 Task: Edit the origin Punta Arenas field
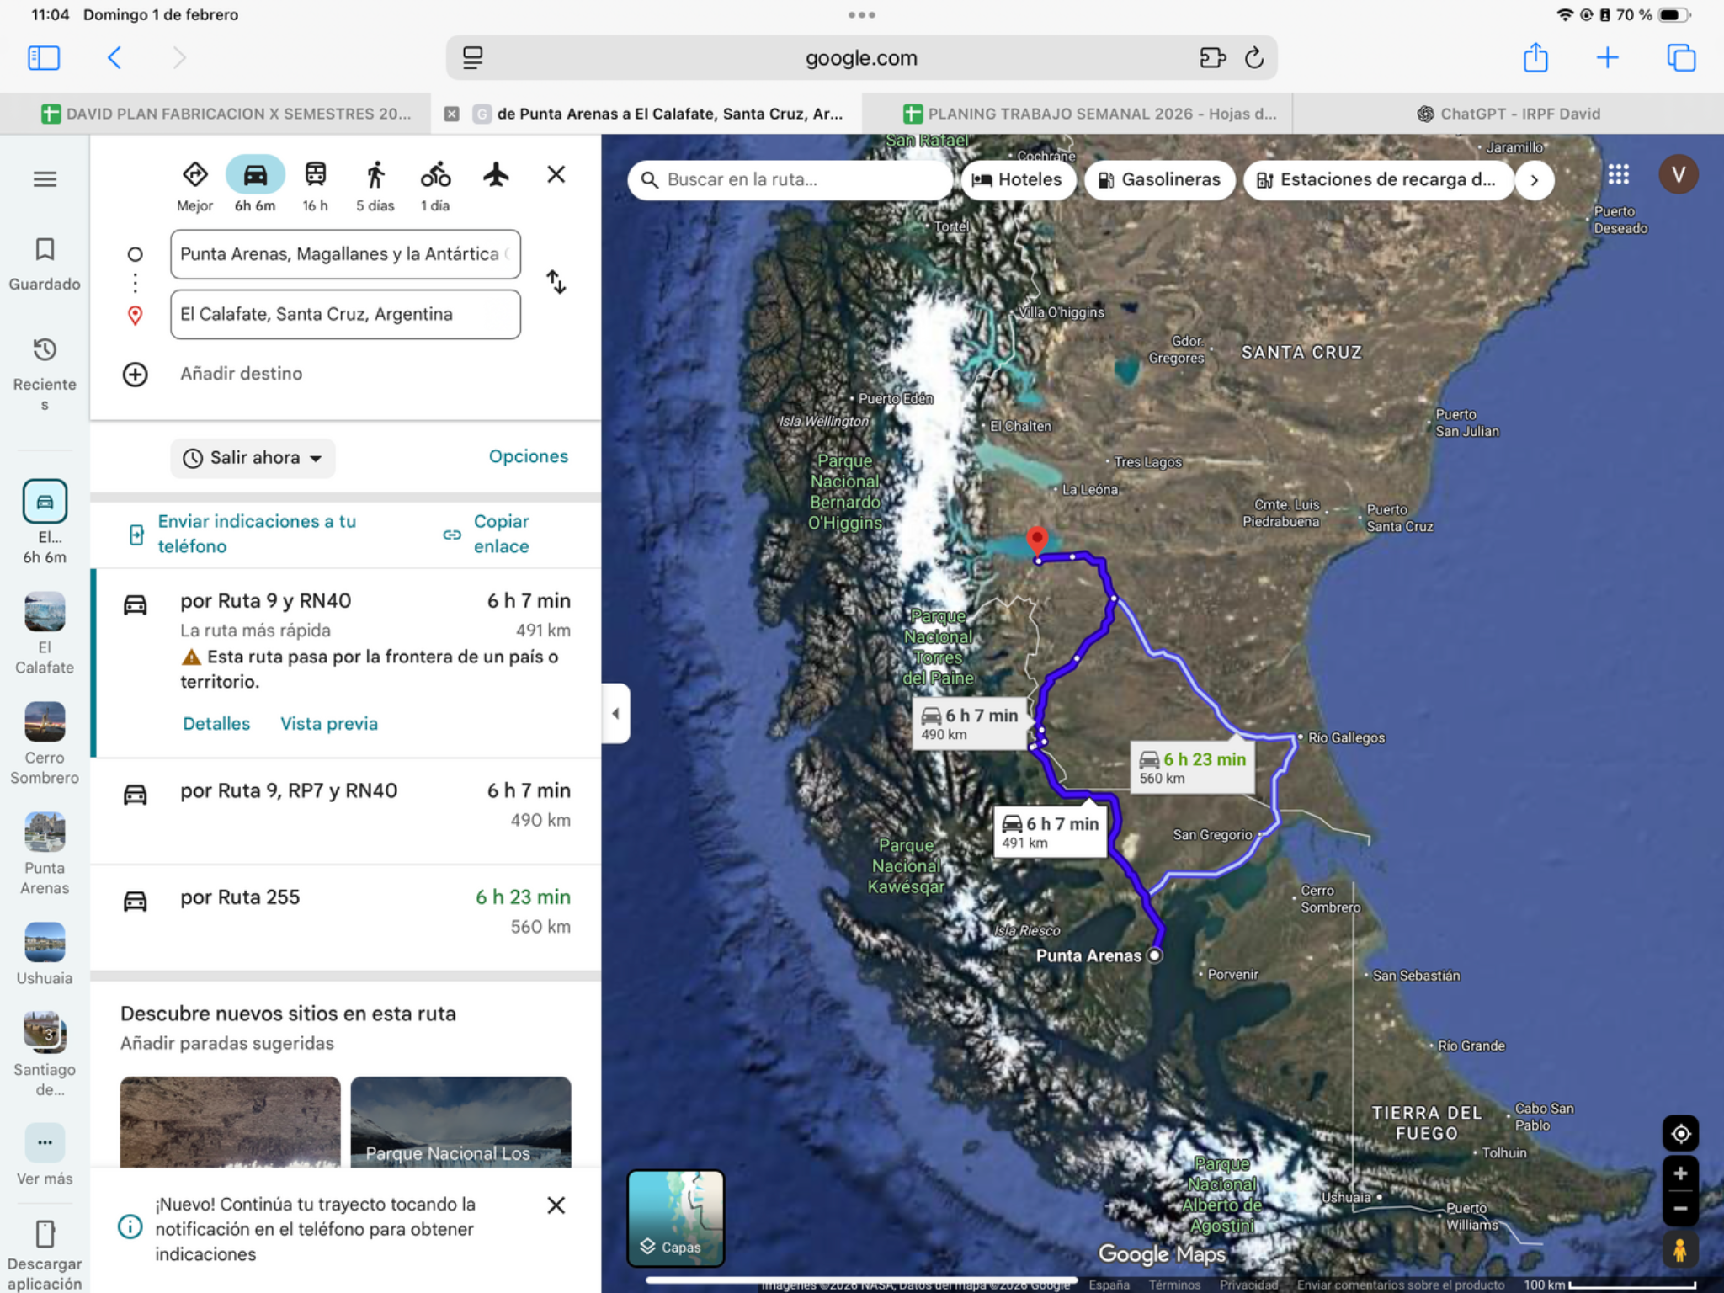tap(345, 254)
